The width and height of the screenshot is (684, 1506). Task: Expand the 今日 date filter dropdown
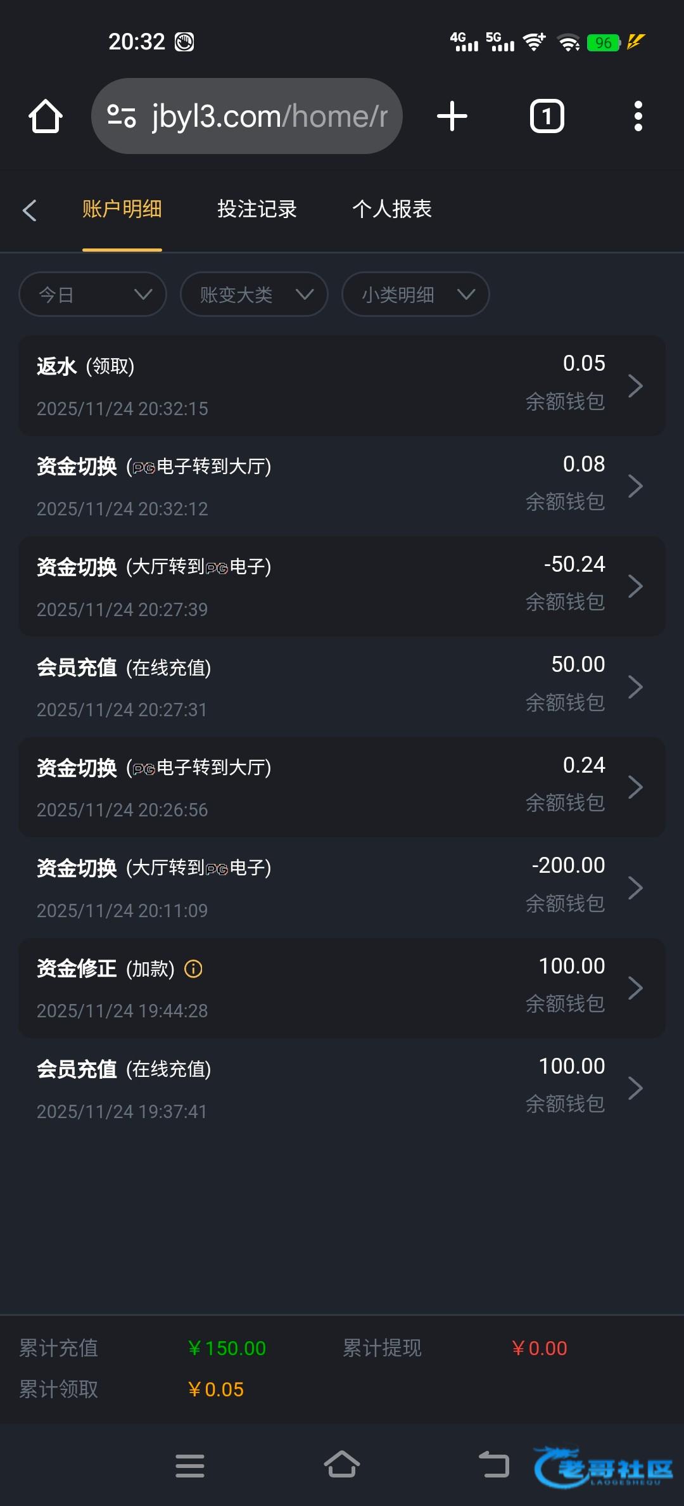pyautogui.click(x=93, y=294)
